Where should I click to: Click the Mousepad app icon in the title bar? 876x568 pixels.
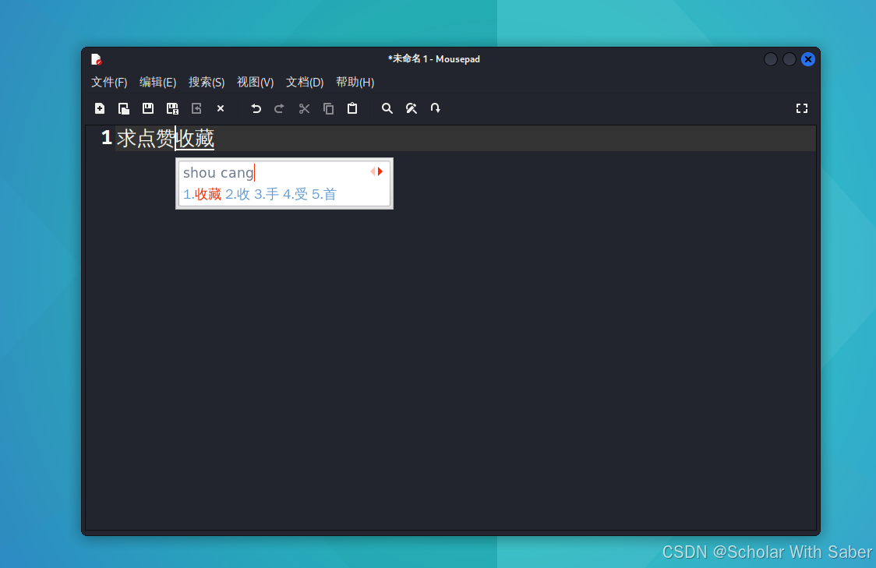96,59
